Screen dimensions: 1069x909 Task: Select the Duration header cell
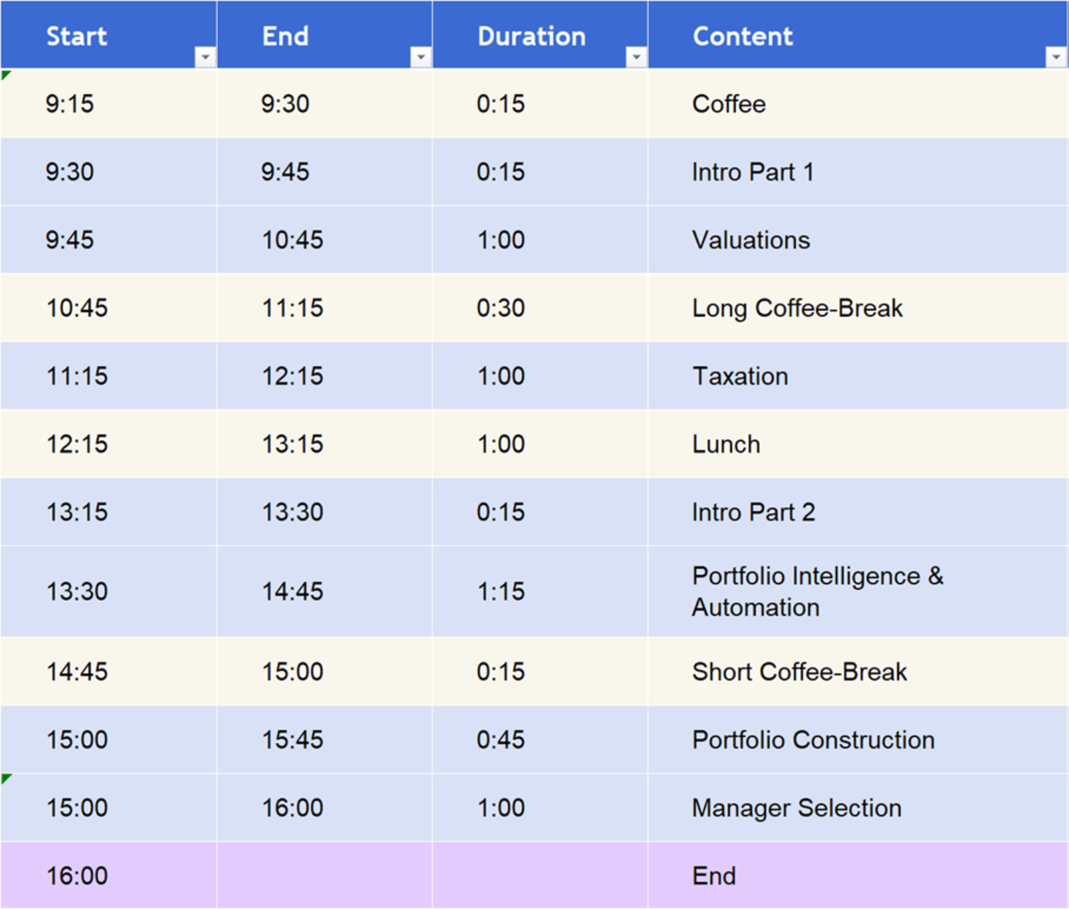click(531, 36)
